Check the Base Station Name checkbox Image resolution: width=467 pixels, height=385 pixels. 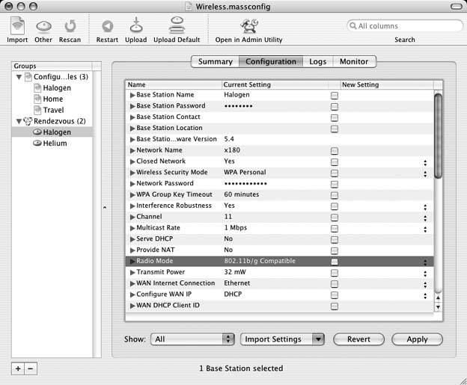pyautogui.click(x=335, y=96)
